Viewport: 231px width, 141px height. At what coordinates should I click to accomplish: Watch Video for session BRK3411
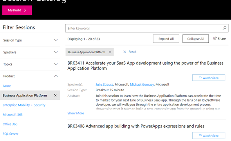[x=209, y=78]
